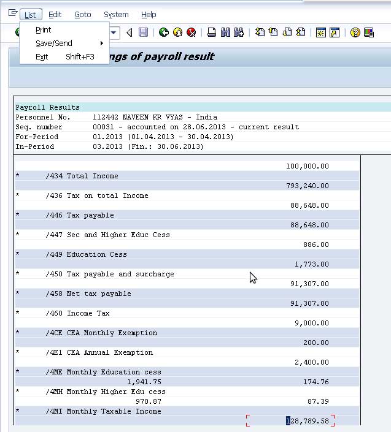
Task: Click the 970.87 value
Action: (x=149, y=401)
